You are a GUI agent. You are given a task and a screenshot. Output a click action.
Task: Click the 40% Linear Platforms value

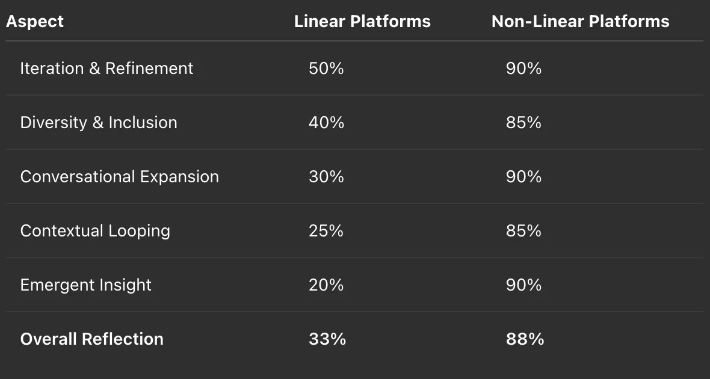(326, 123)
